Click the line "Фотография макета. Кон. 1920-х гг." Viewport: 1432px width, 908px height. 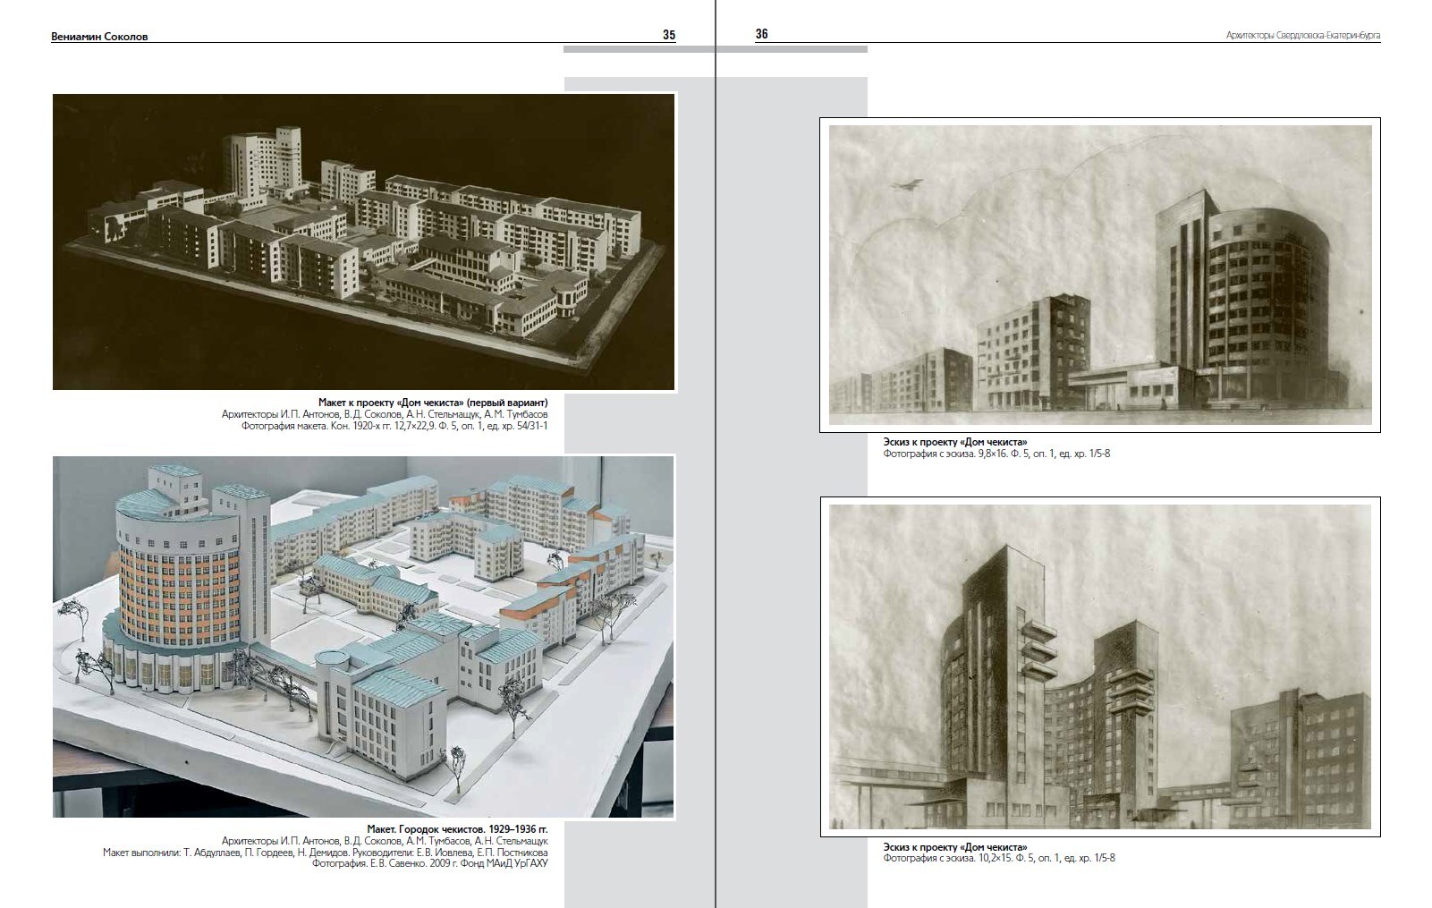pyautogui.click(x=394, y=426)
